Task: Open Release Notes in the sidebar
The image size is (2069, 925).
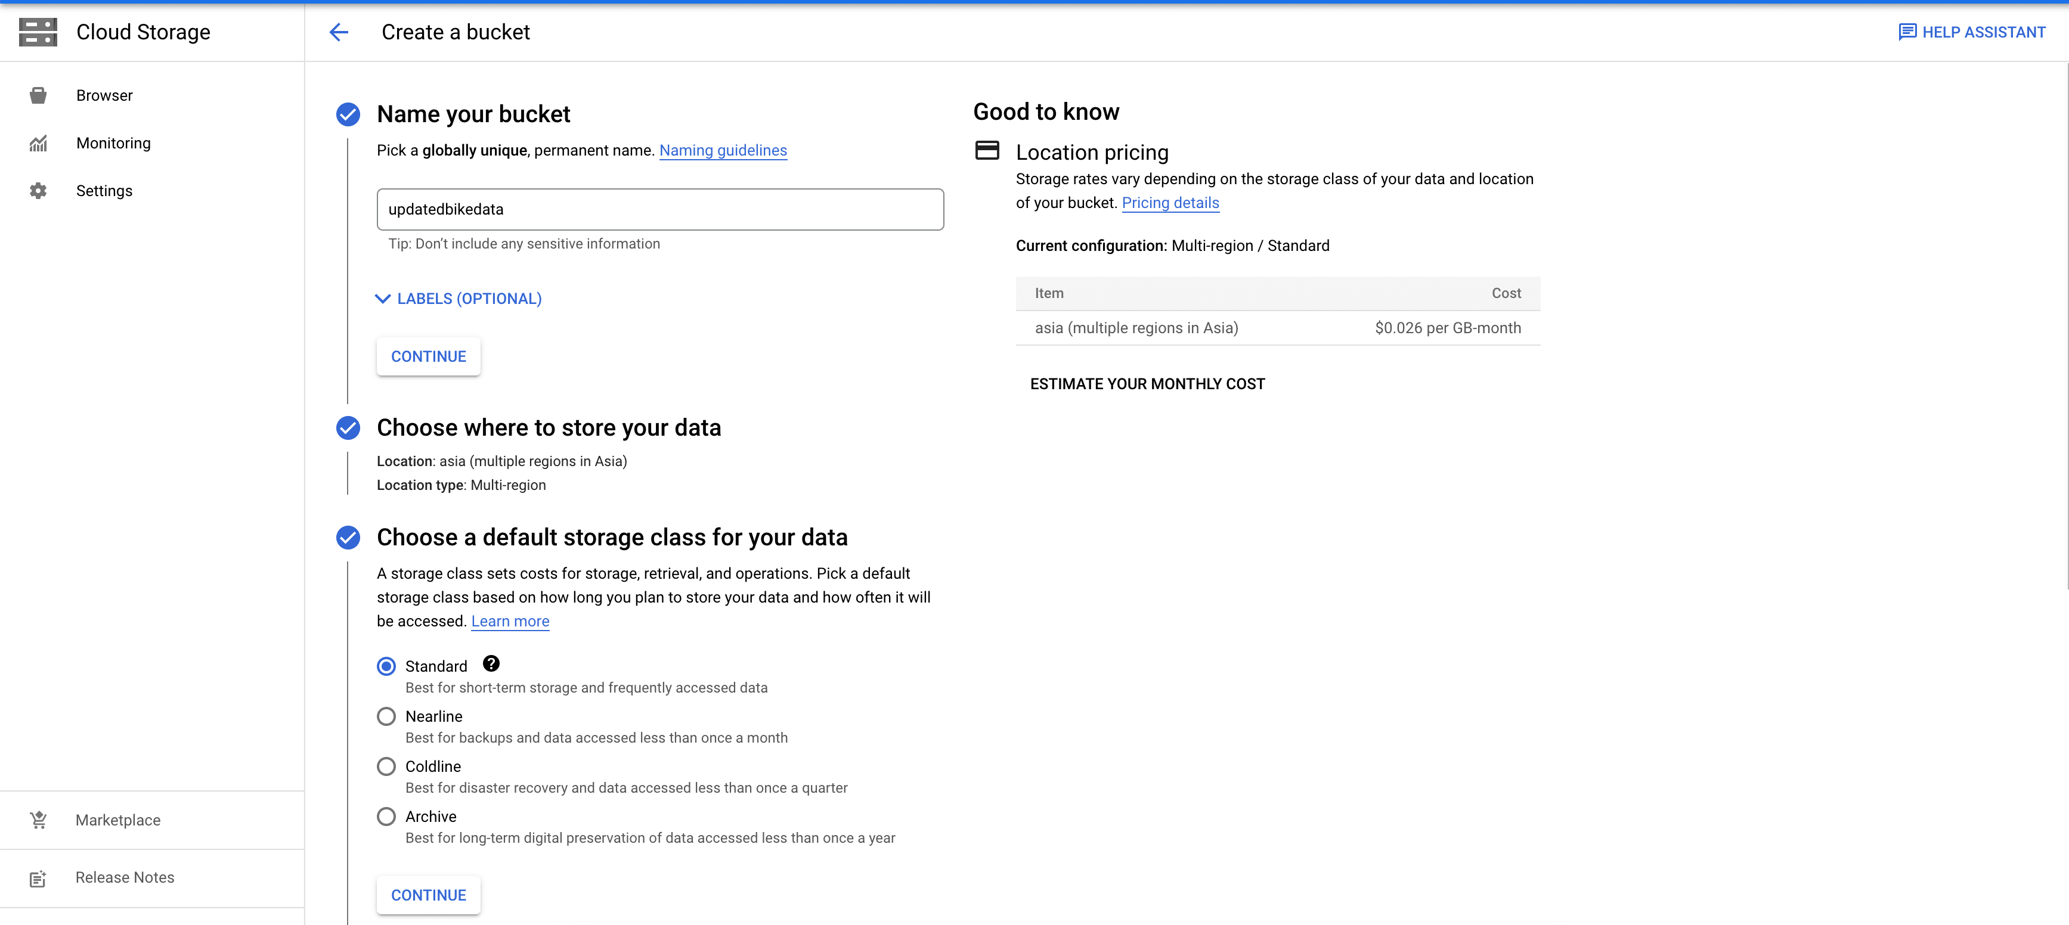Action: click(x=125, y=878)
